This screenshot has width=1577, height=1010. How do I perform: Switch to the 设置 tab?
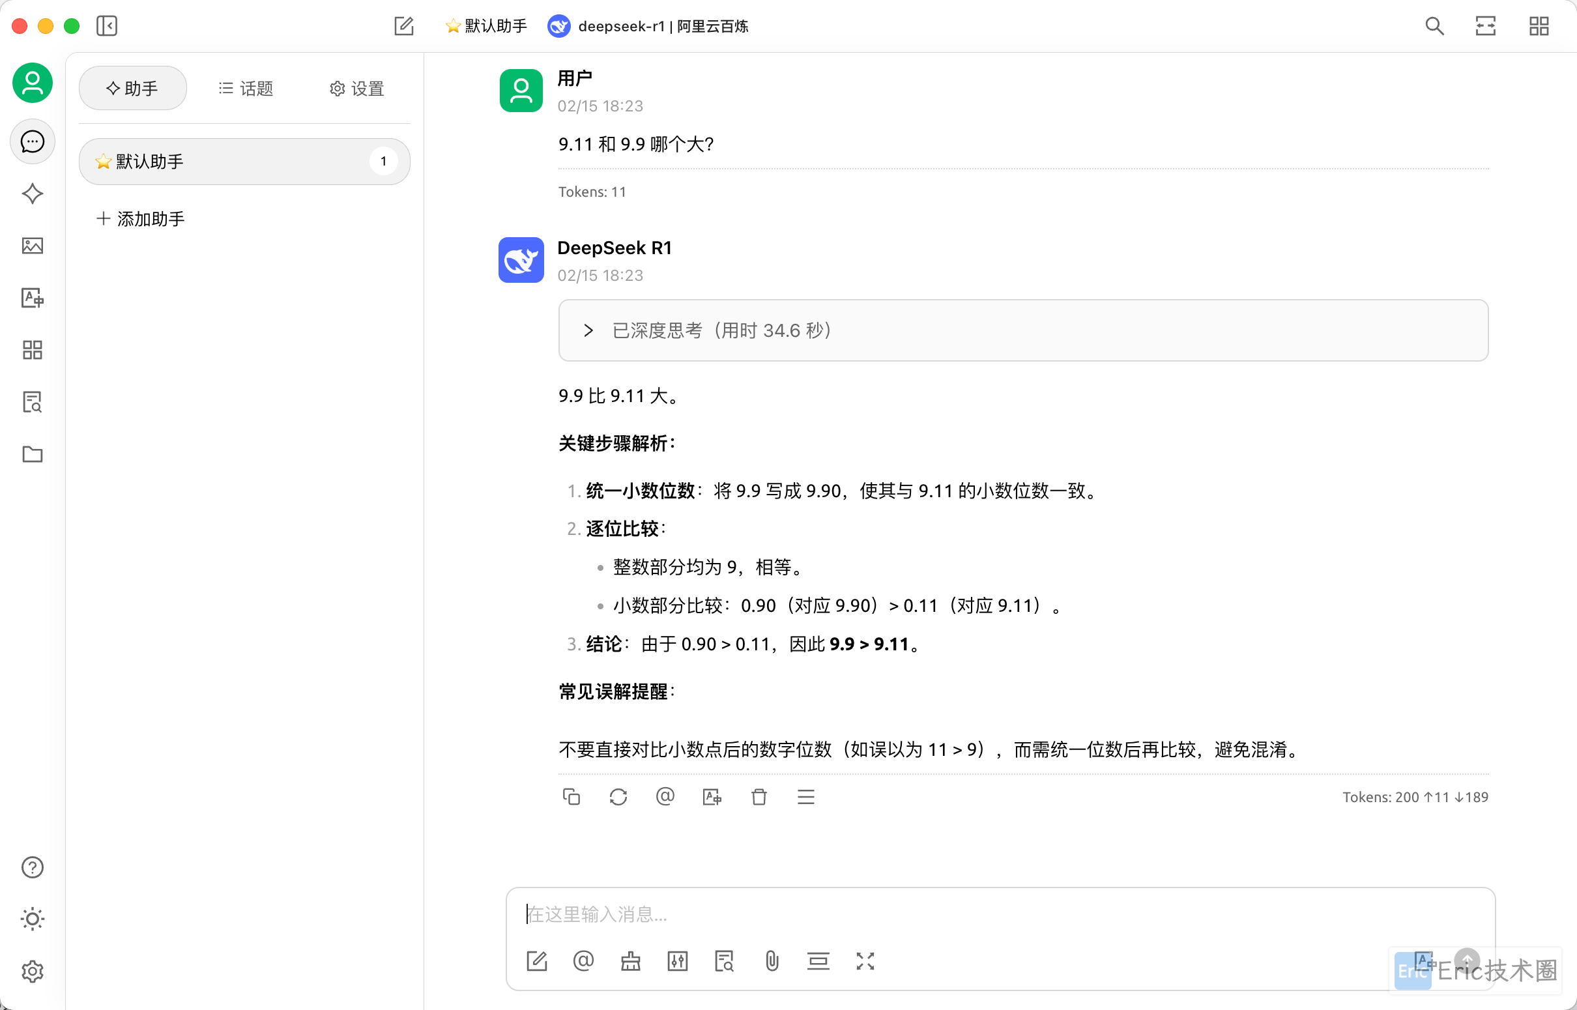(x=356, y=88)
